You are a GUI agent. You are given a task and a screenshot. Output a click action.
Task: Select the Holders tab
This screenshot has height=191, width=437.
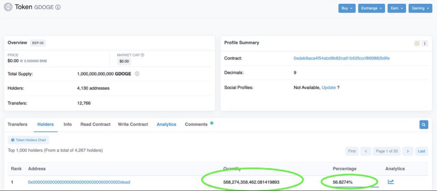tap(46, 124)
